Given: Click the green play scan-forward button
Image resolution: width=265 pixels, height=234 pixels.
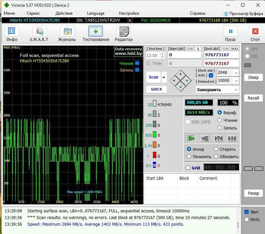Looking at the screenshot, I should click(191, 138).
